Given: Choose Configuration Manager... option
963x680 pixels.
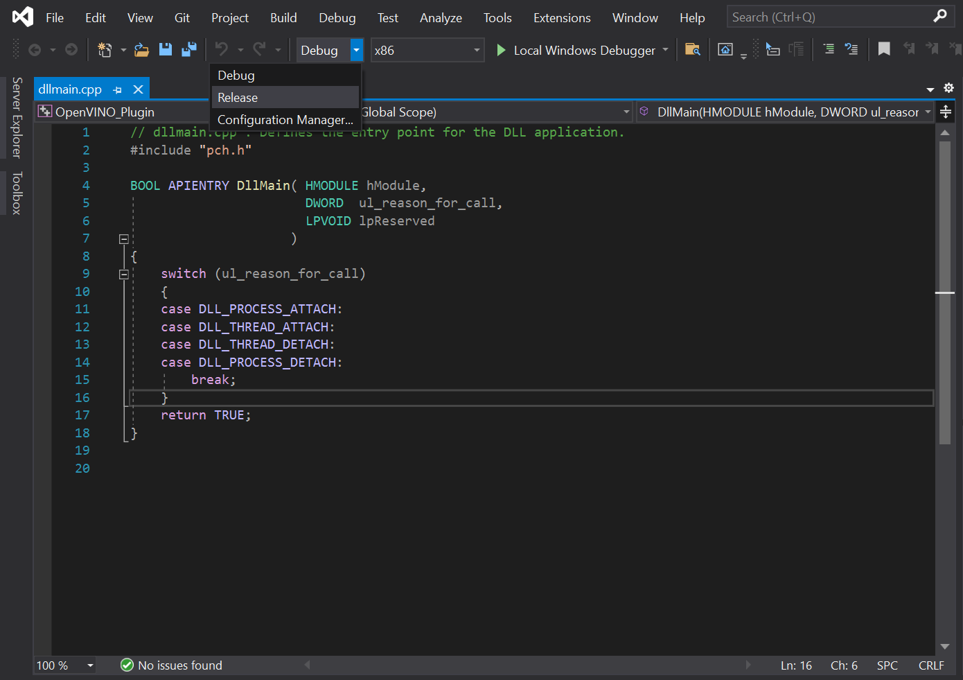Looking at the screenshot, I should pos(285,120).
